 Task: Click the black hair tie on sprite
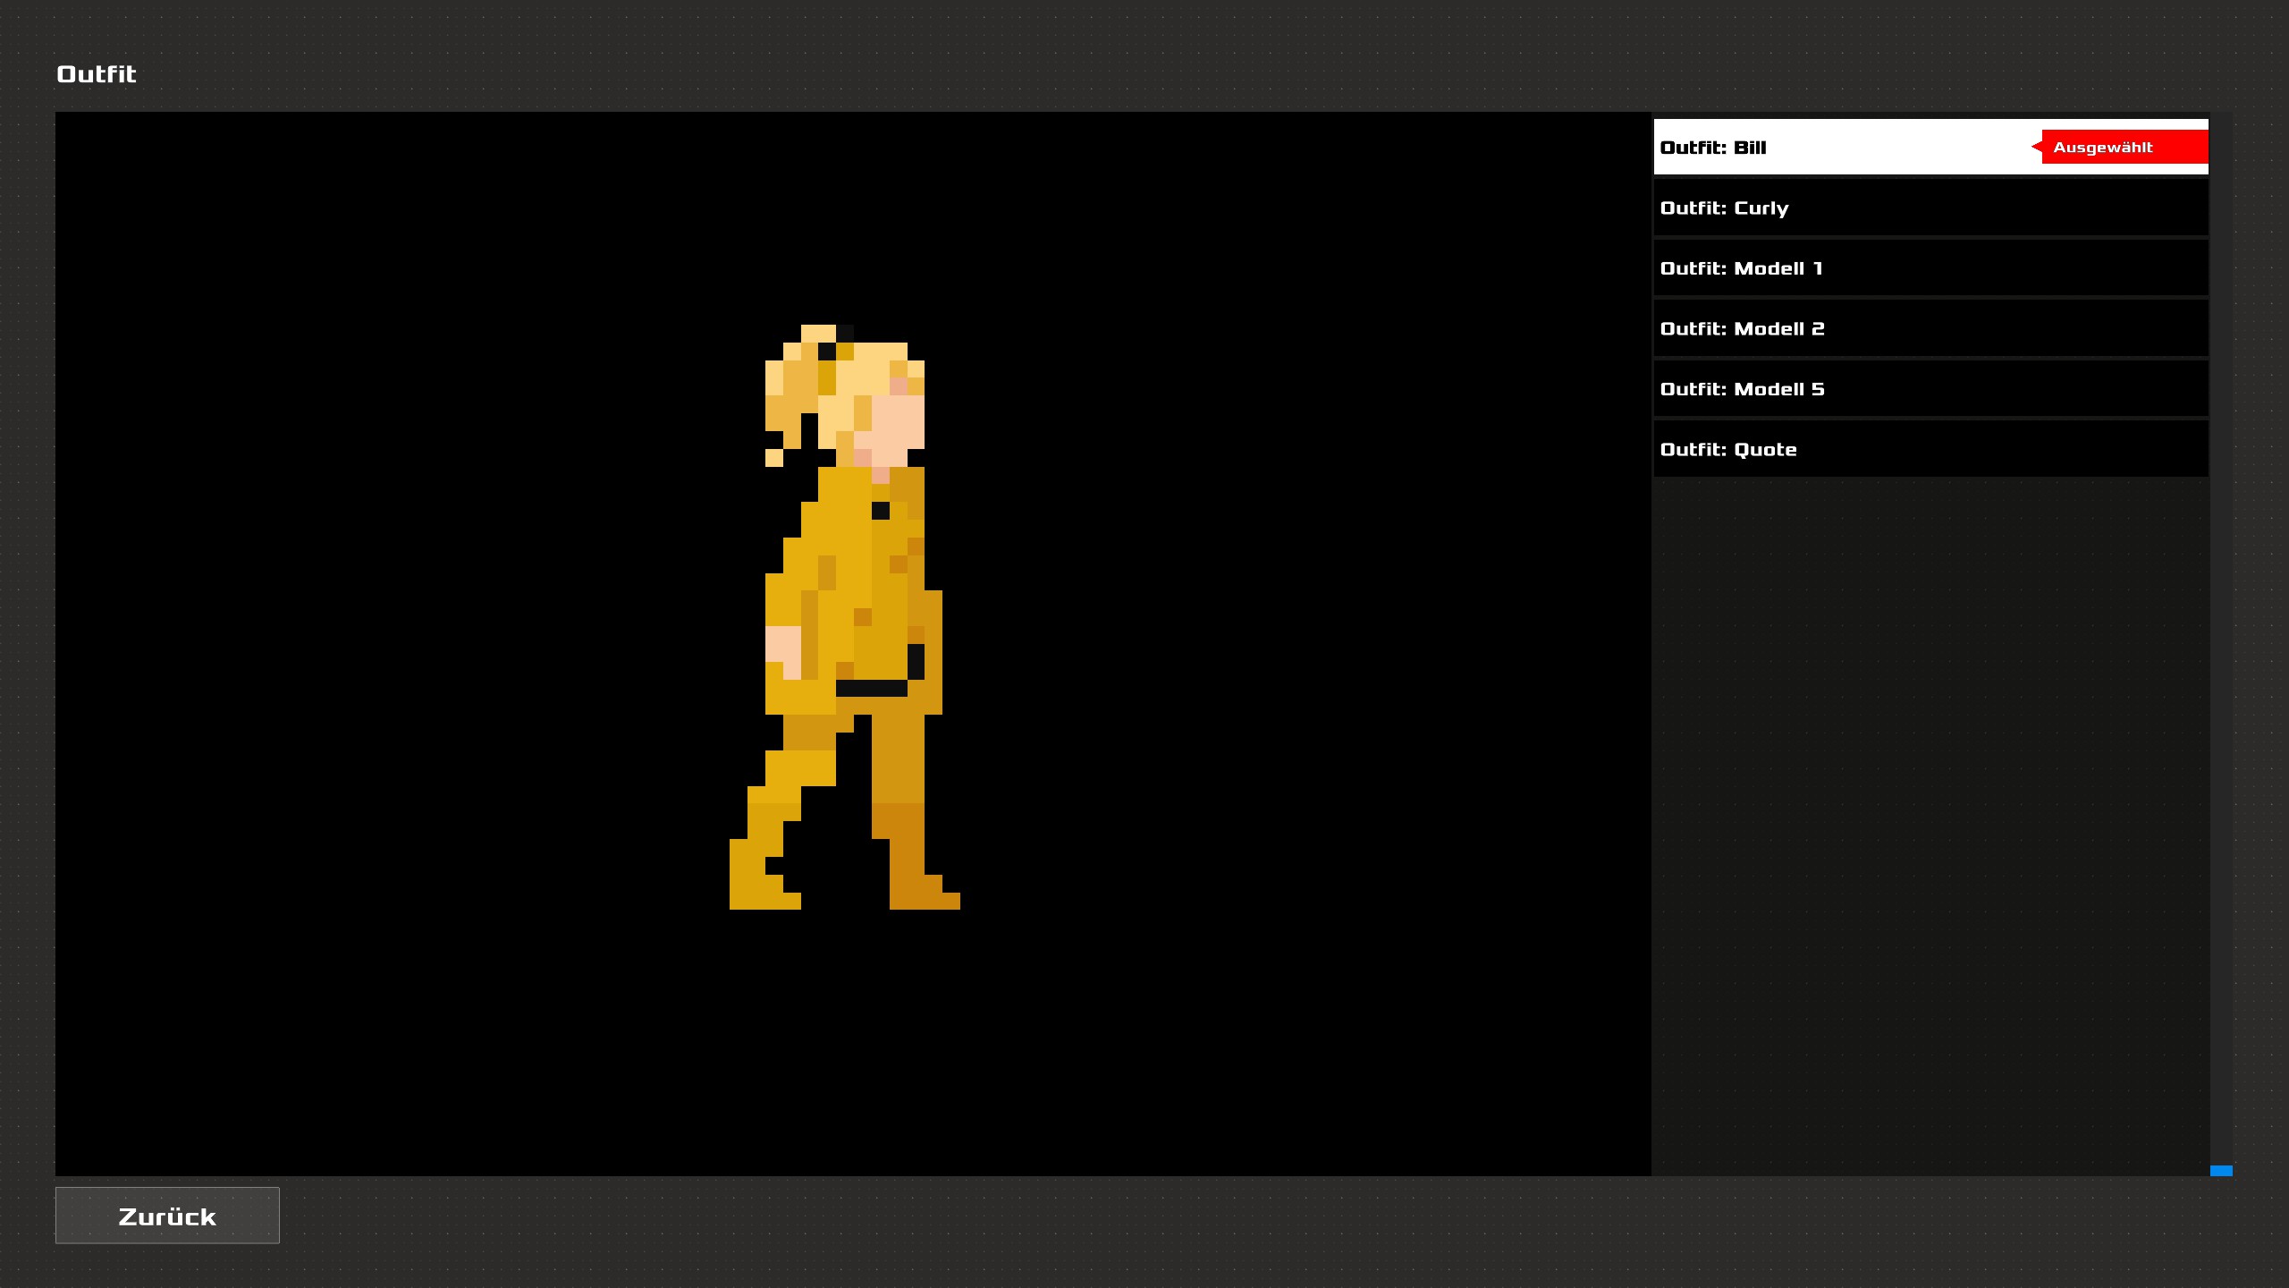click(827, 350)
